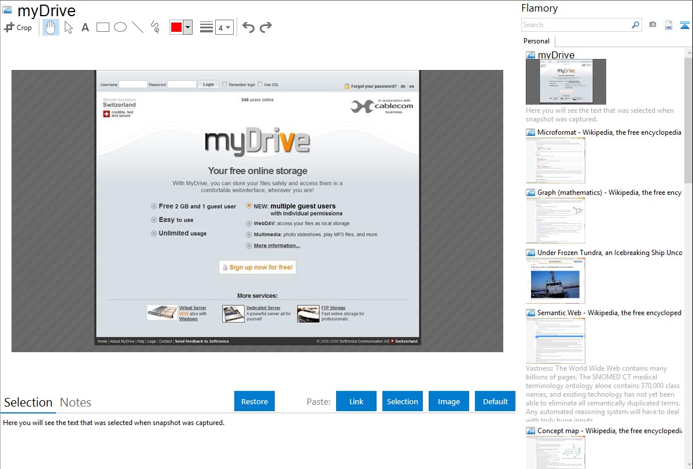The width and height of the screenshot is (693, 469).
Task: Open the Personal tab
Action: (x=536, y=40)
